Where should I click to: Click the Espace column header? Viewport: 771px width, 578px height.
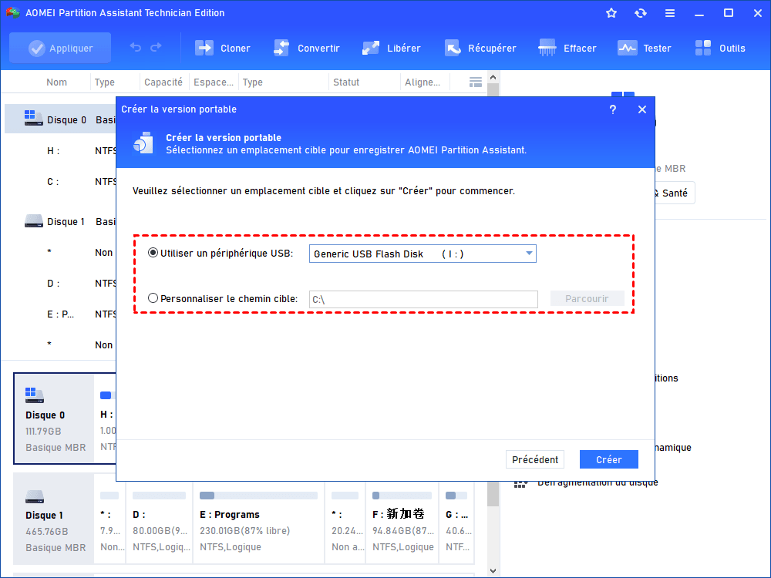(214, 82)
